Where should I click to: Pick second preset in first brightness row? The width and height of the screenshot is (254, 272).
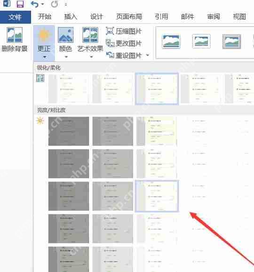(113, 131)
